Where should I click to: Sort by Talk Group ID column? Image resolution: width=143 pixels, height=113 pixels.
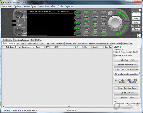point(13,47)
